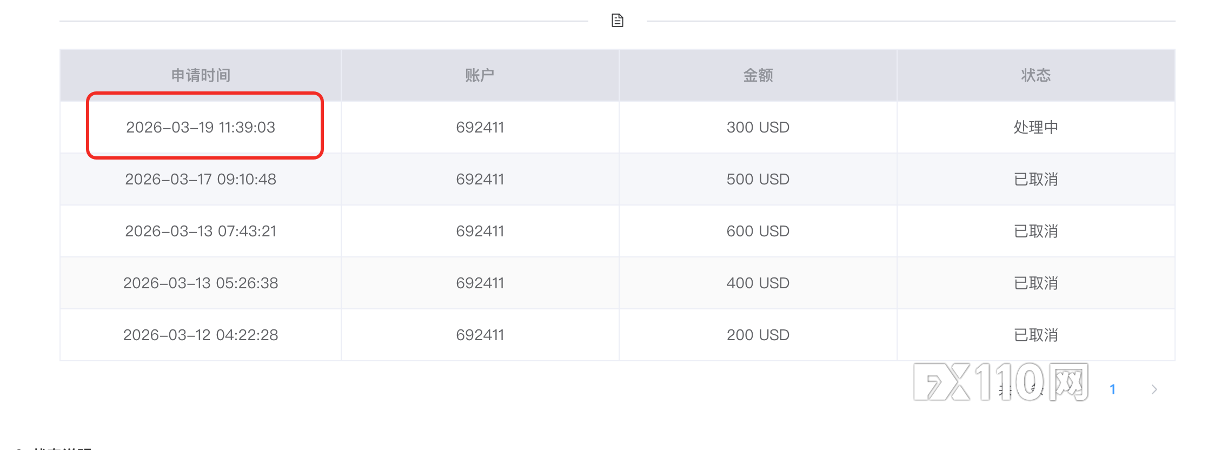1221x450 pixels.
Task: Click the 300 USD amount cell
Action: [x=758, y=127]
